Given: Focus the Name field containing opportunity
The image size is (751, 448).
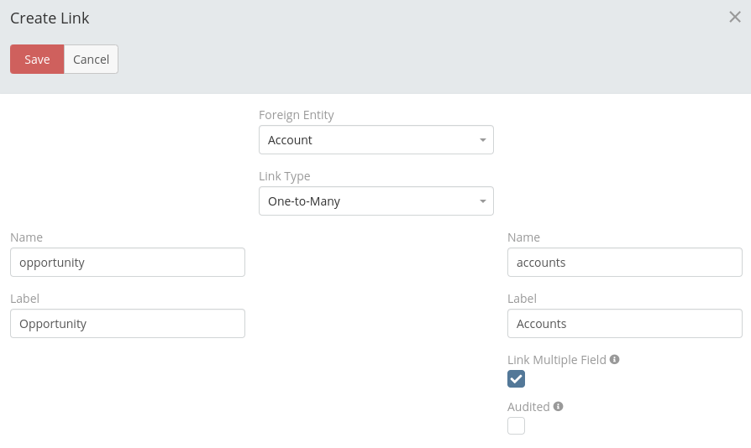Looking at the screenshot, I should pos(128,263).
